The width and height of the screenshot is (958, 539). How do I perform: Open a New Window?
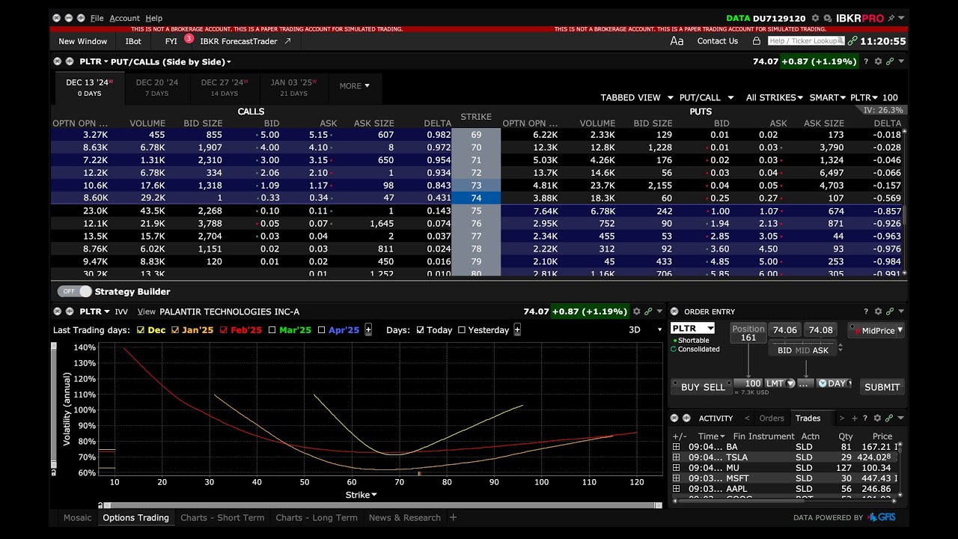(82, 41)
